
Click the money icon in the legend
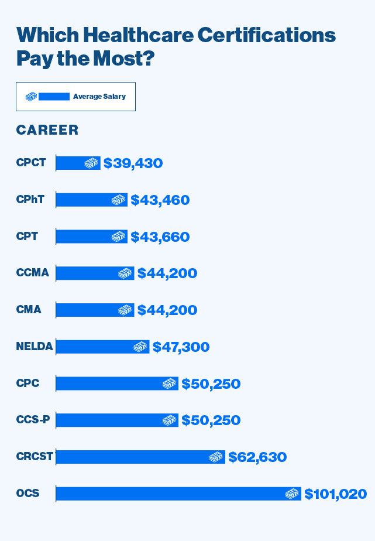pos(31,97)
